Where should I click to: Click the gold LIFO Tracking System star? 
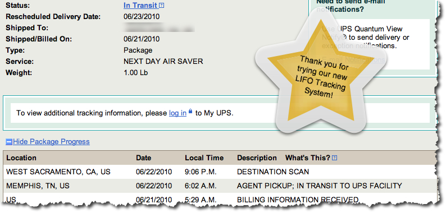(x=321, y=77)
